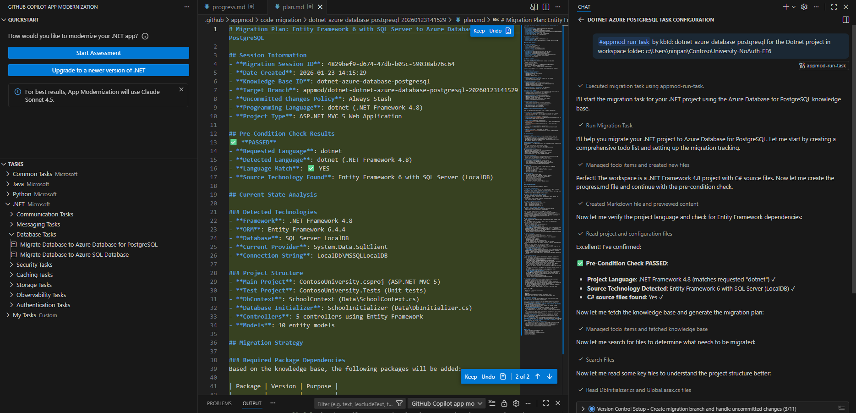Open the progress.md tab
856x413 pixels.
pyautogui.click(x=230, y=7)
